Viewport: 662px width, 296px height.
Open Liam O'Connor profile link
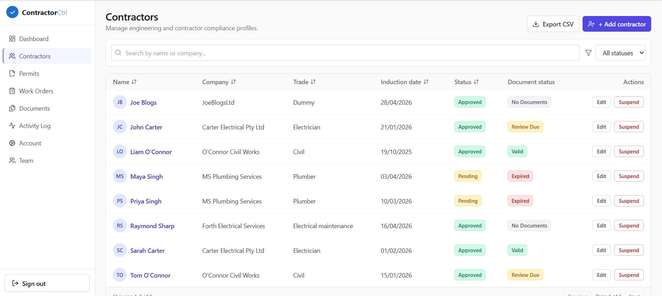(151, 152)
